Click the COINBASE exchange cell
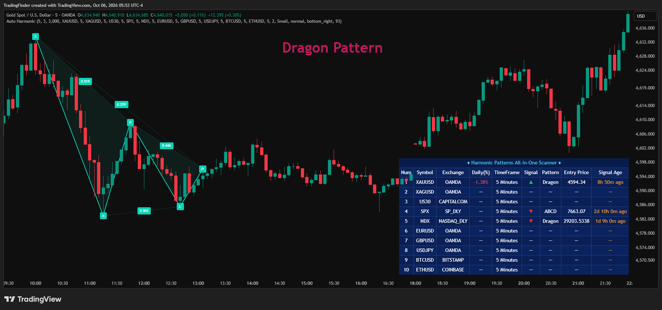This screenshot has height=310, width=662. click(x=453, y=270)
